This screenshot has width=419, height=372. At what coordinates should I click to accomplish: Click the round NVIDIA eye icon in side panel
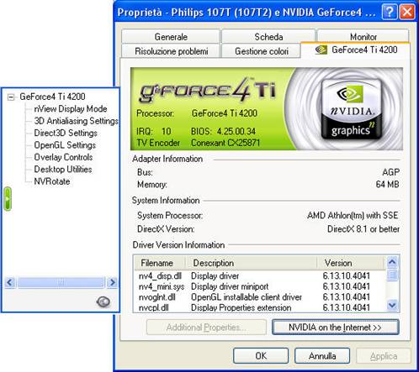coord(103,301)
